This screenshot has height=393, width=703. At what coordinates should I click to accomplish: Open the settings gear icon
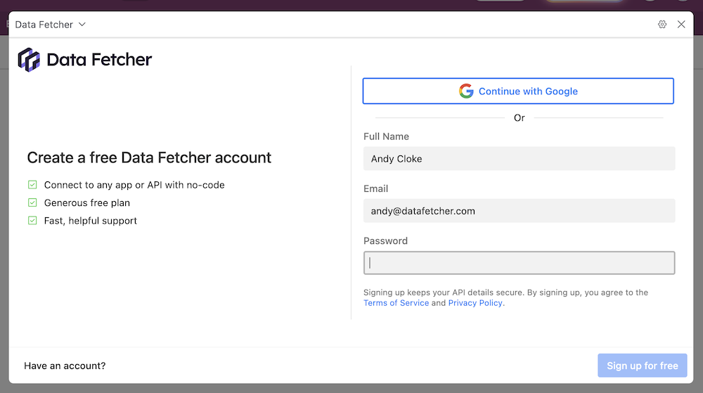[x=662, y=24]
